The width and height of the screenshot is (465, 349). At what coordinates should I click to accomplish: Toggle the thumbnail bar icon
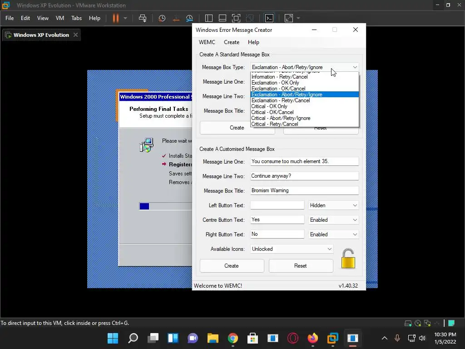(223, 18)
